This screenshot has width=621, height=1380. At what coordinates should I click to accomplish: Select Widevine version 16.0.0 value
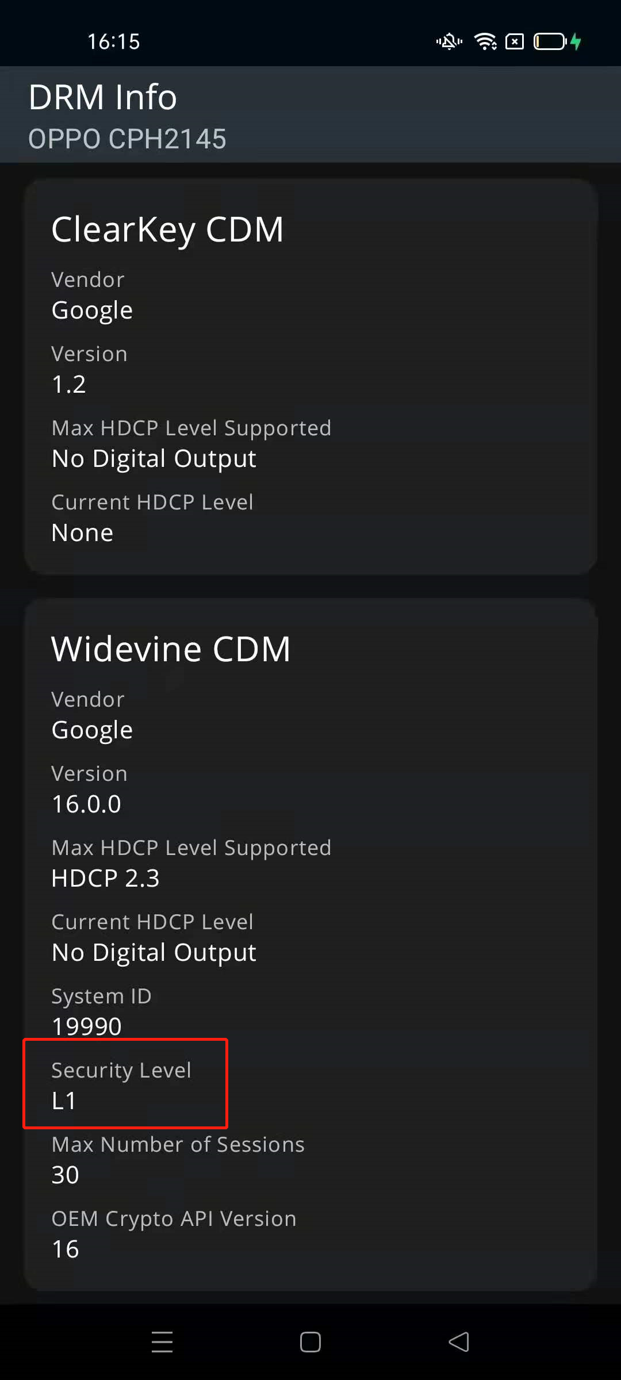[86, 804]
